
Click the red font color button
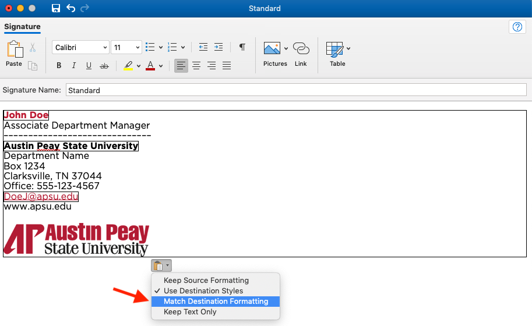click(x=150, y=66)
